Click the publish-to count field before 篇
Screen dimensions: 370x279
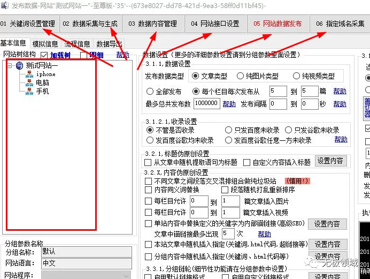click(310, 91)
